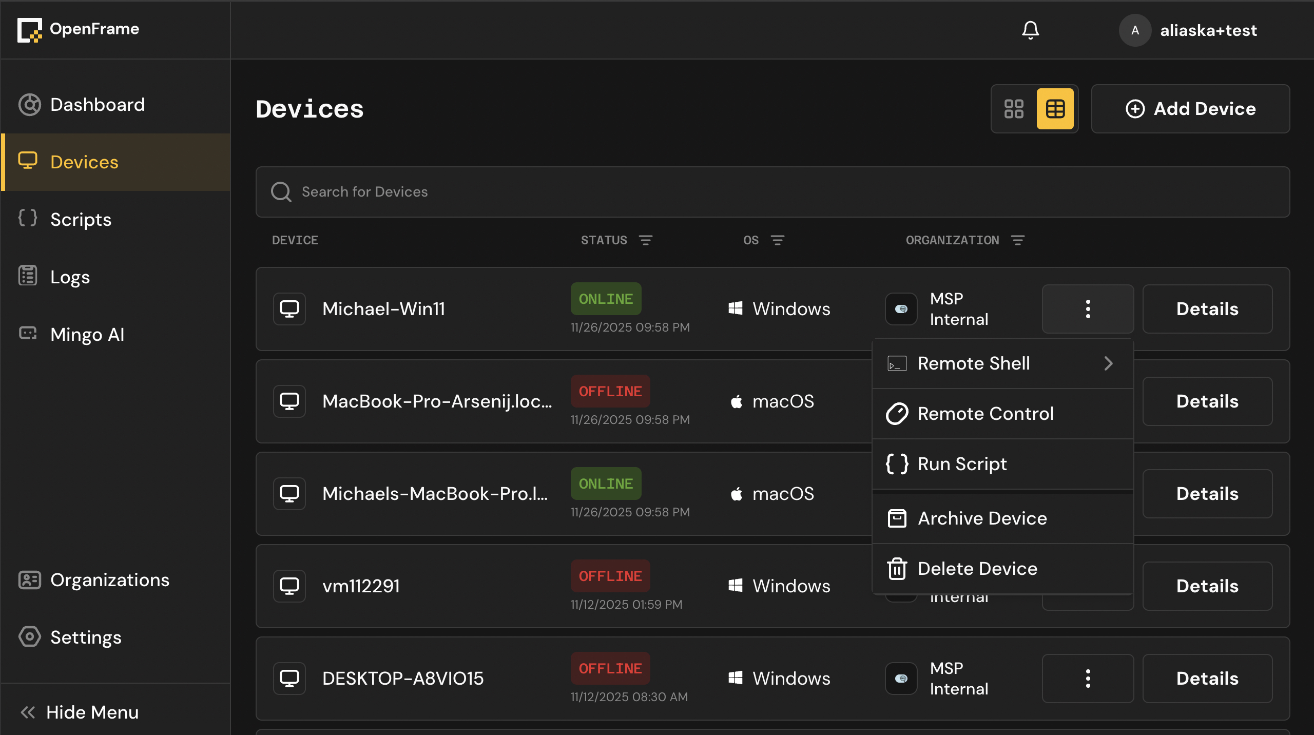
Task: Click the Add Device button
Action: [1191, 109]
